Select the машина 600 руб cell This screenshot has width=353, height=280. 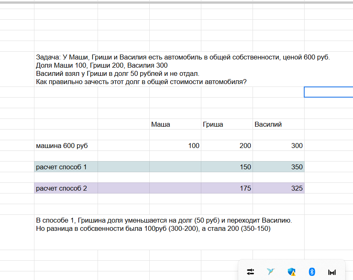[66, 146]
